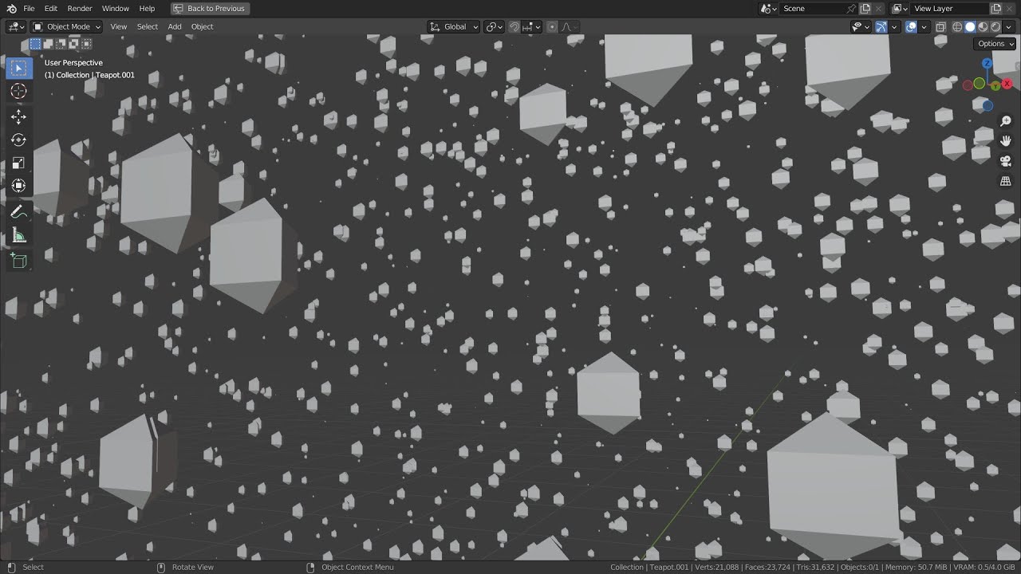Open the scene browse dropdown

pyautogui.click(x=768, y=8)
